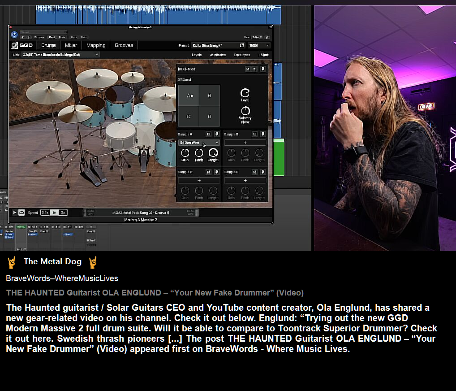Open the 1-Shot sub-tab
456x391 pixels.
click(x=263, y=55)
